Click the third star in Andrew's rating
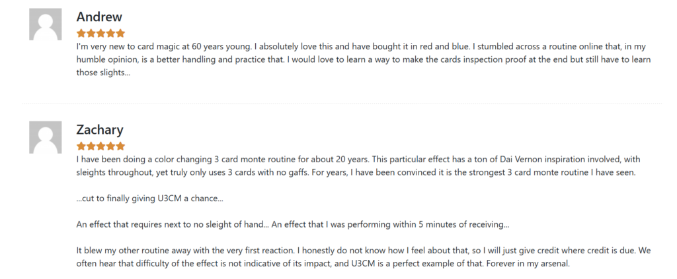The width and height of the screenshot is (677, 279). 100,33
